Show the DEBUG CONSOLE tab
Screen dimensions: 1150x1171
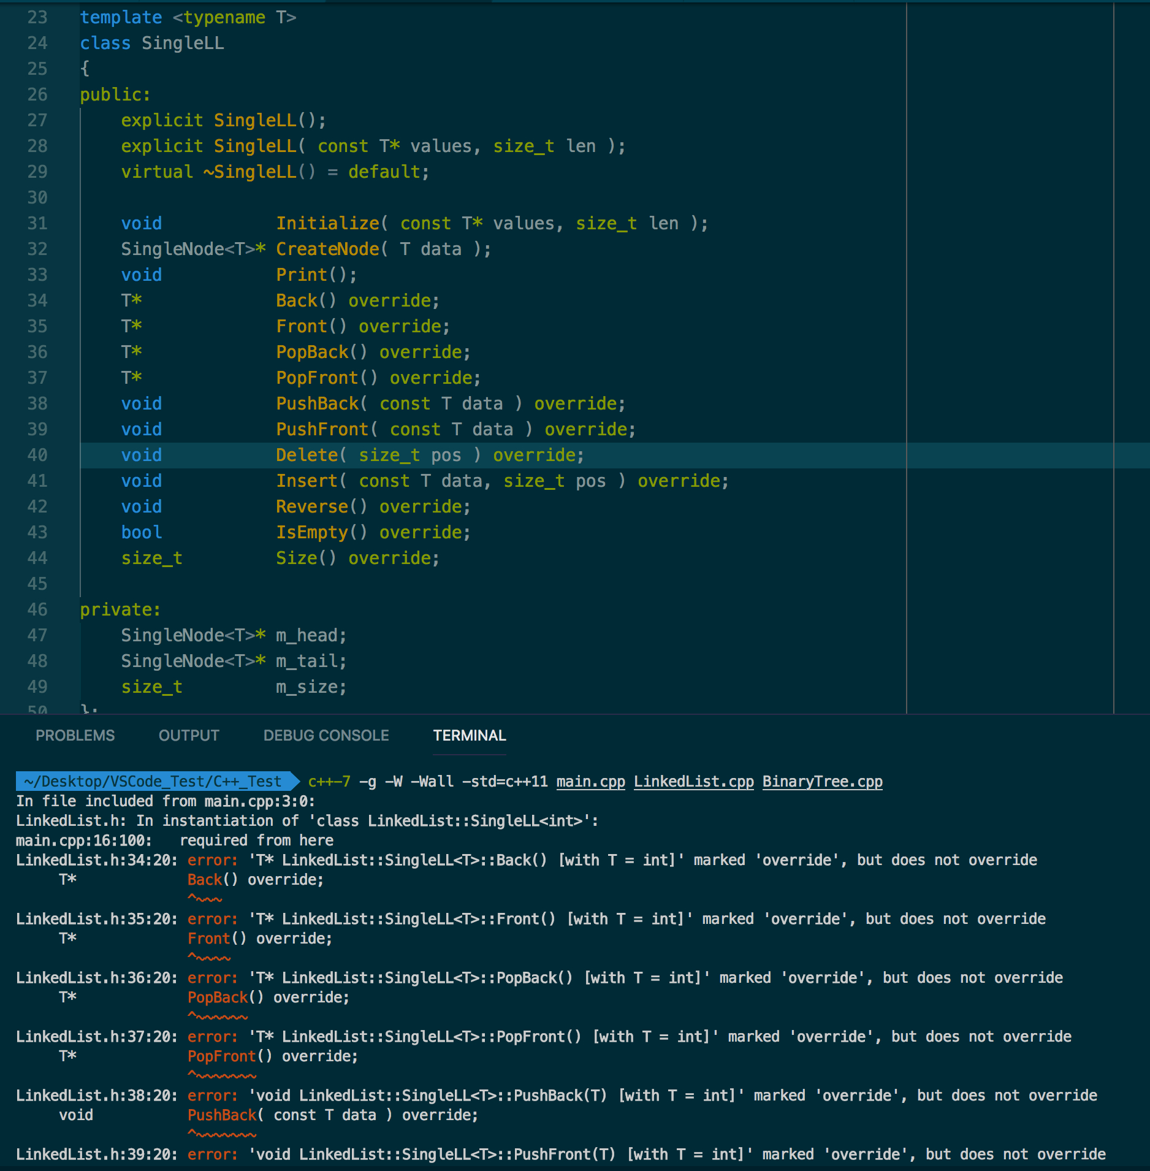coord(326,735)
